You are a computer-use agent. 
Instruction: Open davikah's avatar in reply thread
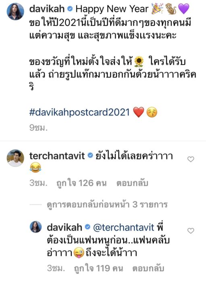35,227
